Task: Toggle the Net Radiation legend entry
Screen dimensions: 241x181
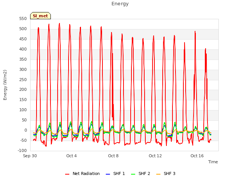Action: point(82,173)
